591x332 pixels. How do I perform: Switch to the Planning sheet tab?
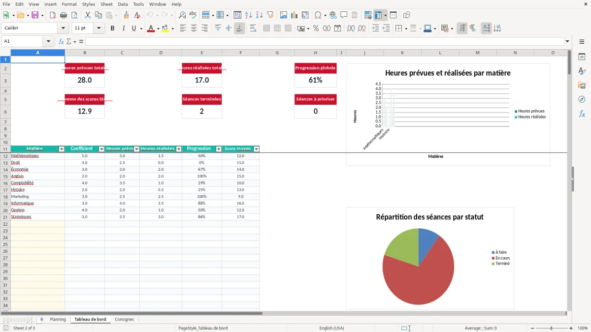tap(58, 319)
